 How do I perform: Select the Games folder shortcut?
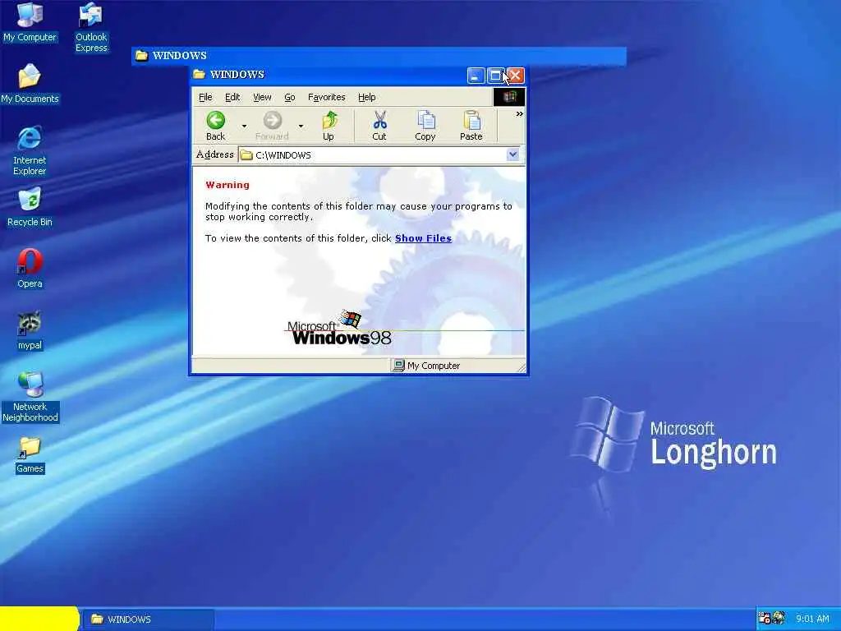30,455
